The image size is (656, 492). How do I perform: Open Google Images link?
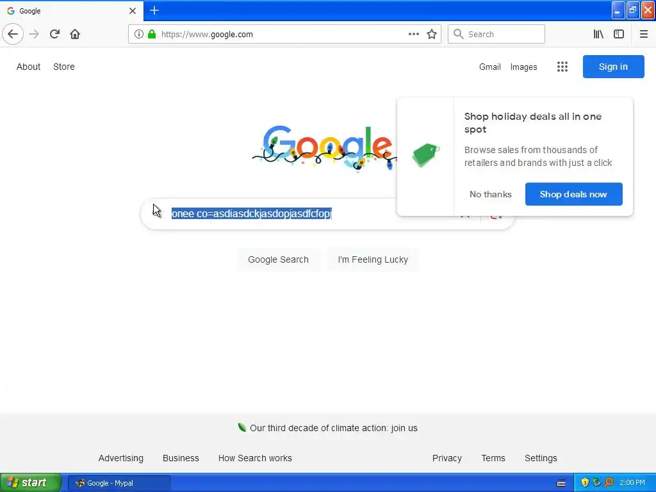[x=524, y=67]
